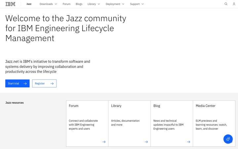This screenshot has height=149, width=238.
Task: Expand the Downloads chevron
Action: tap(56, 4)
